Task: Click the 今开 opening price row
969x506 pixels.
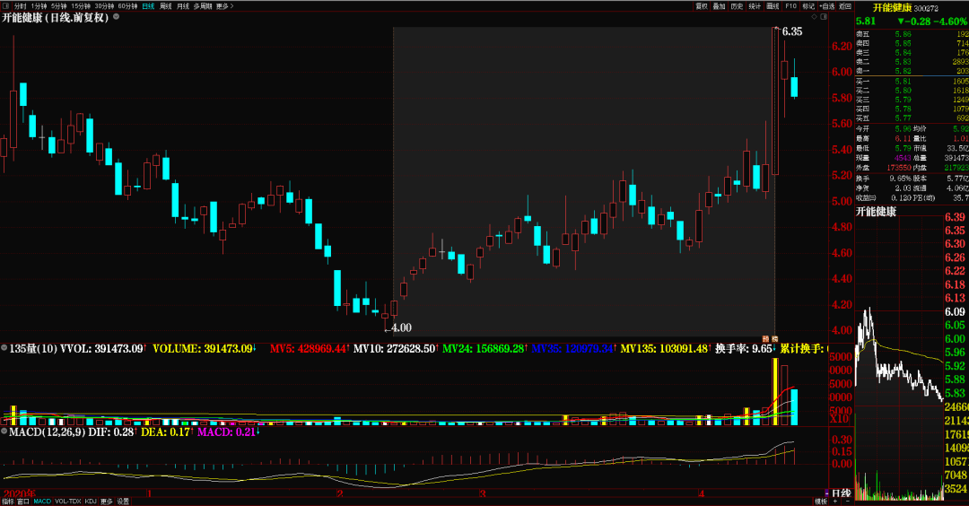Action: [x=884, y=128]
